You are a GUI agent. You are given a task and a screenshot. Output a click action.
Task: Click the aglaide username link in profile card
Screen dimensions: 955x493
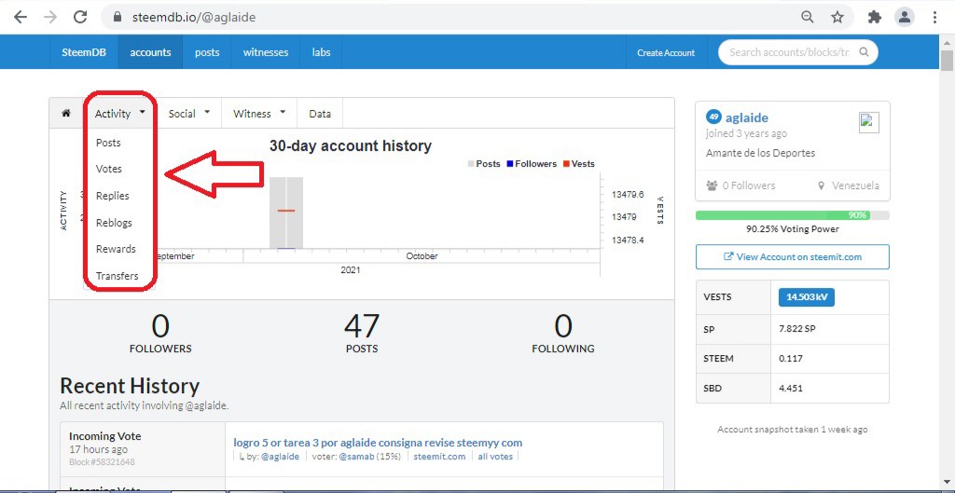(x=747, y=117)
